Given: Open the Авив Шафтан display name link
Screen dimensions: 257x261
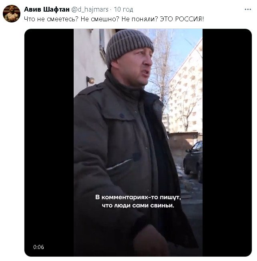Looking at the screenshot, I should click(47, 10).
